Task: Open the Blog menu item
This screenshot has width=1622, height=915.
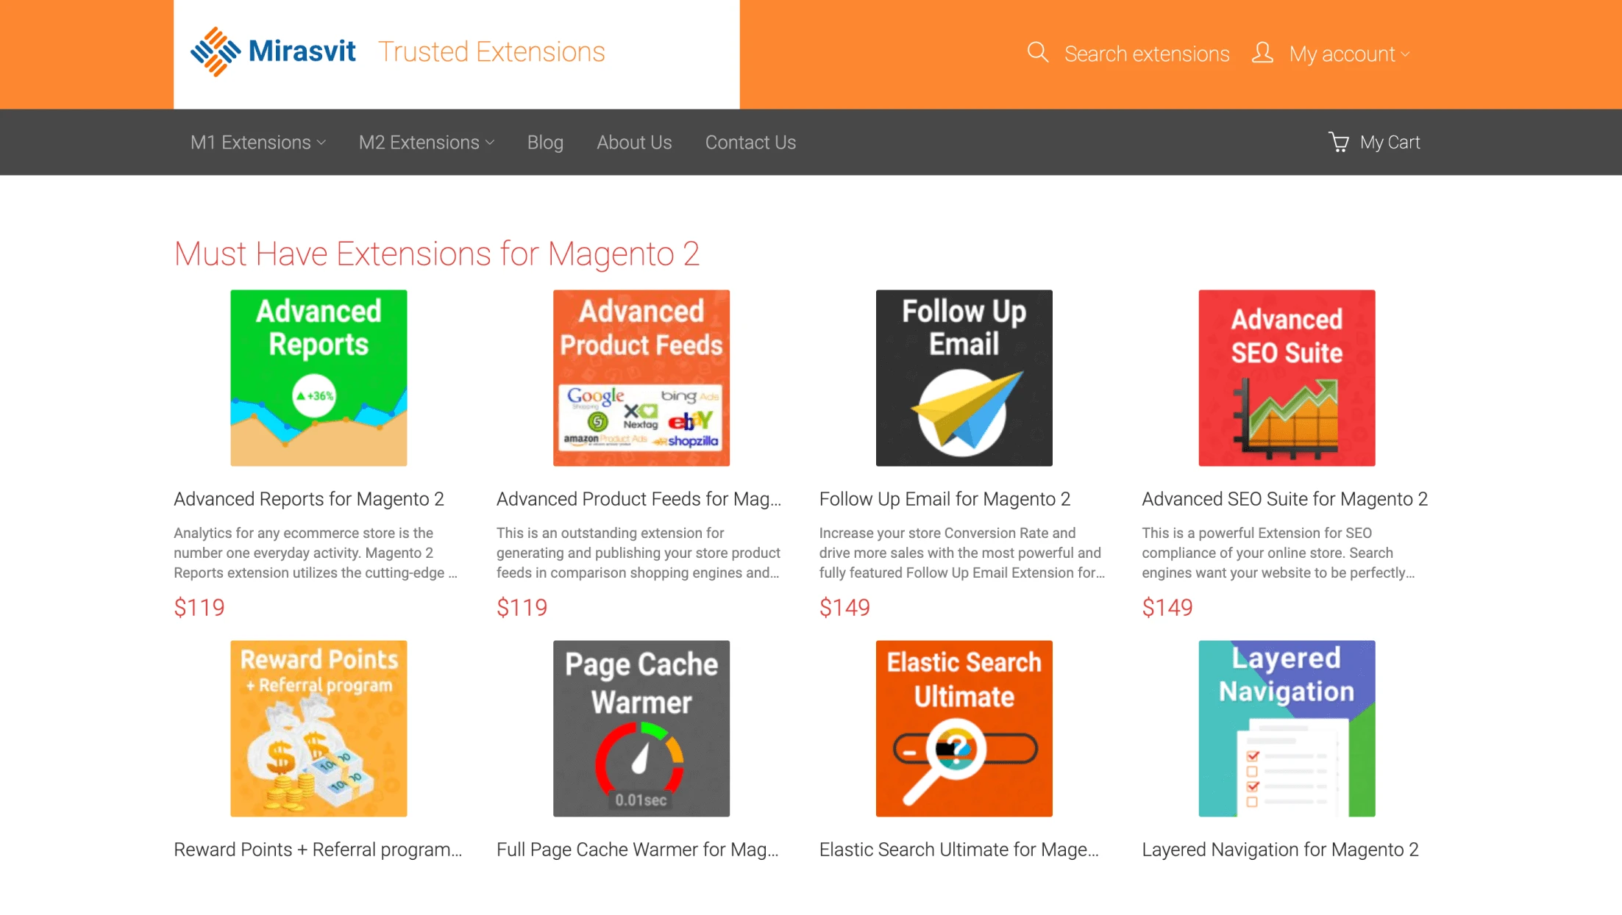Action: [x=545, y=142]
